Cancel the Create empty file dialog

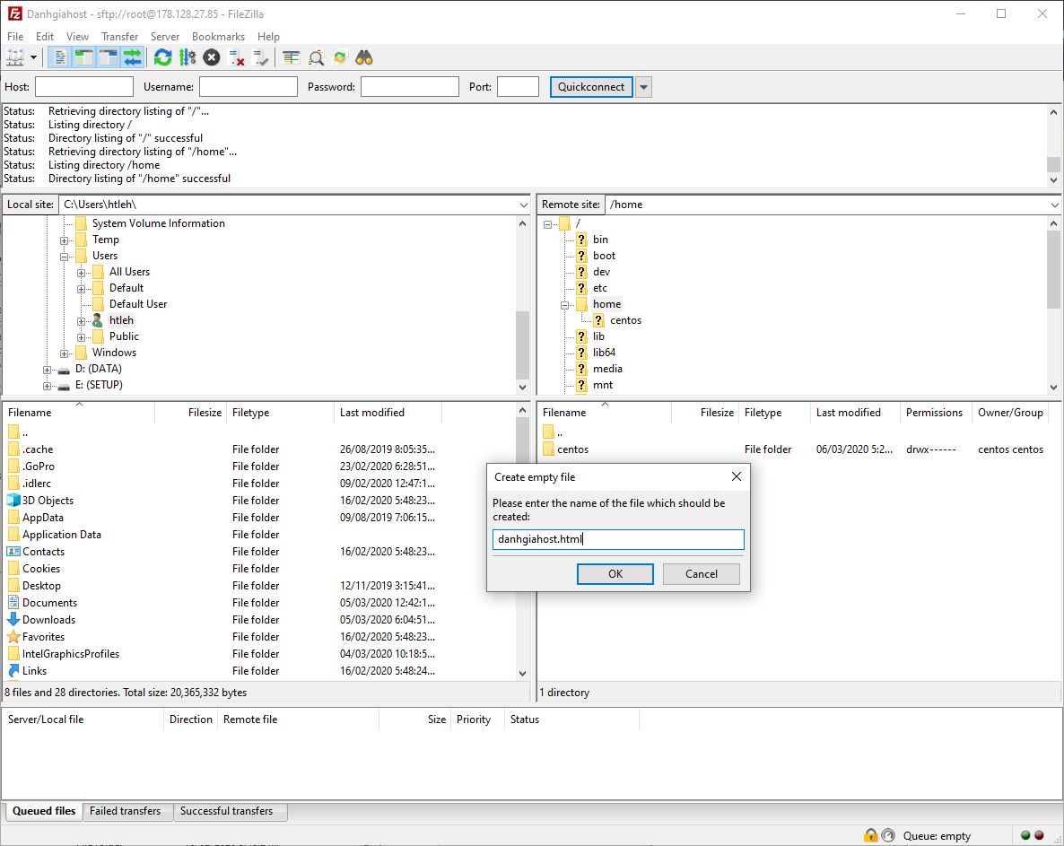pyautogui.click(x=701, y=574)
